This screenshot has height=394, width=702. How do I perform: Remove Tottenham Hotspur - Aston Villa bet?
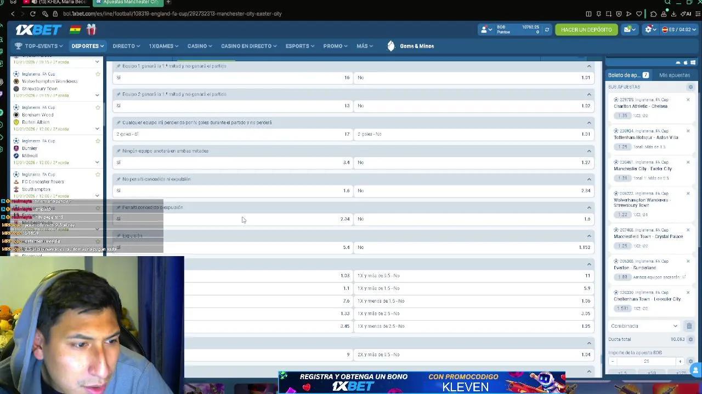coord(688,131)
